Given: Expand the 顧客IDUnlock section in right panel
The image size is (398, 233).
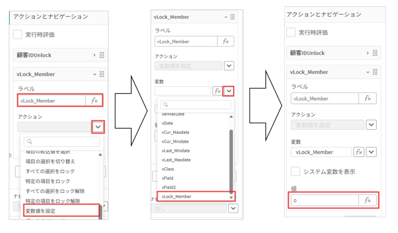Looking at the screenshot, I should click(367, 53).
